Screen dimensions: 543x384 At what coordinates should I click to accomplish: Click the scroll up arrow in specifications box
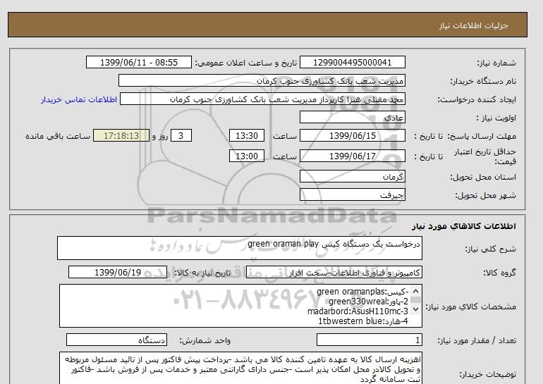click(x=415, y=291)
